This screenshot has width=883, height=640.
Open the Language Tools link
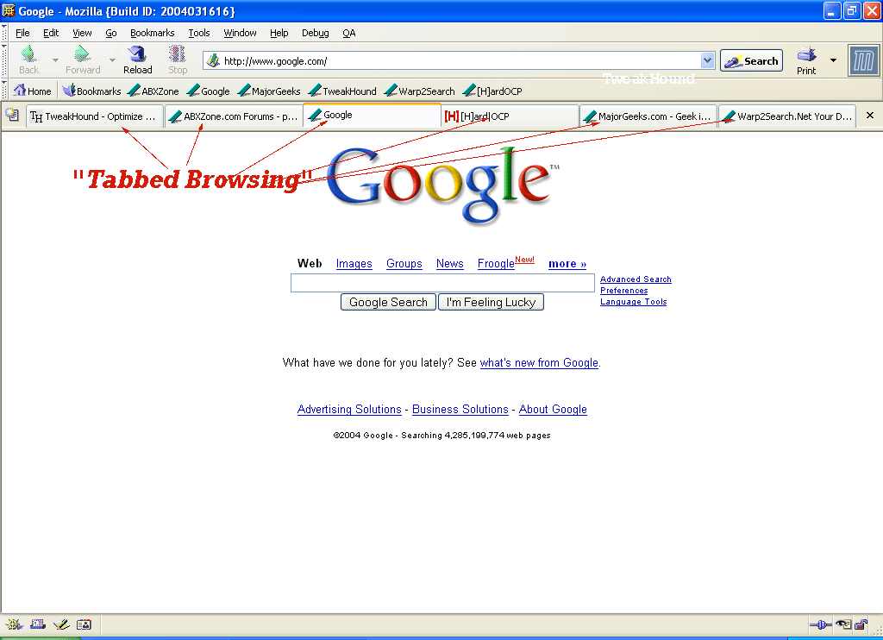[634, 301]
